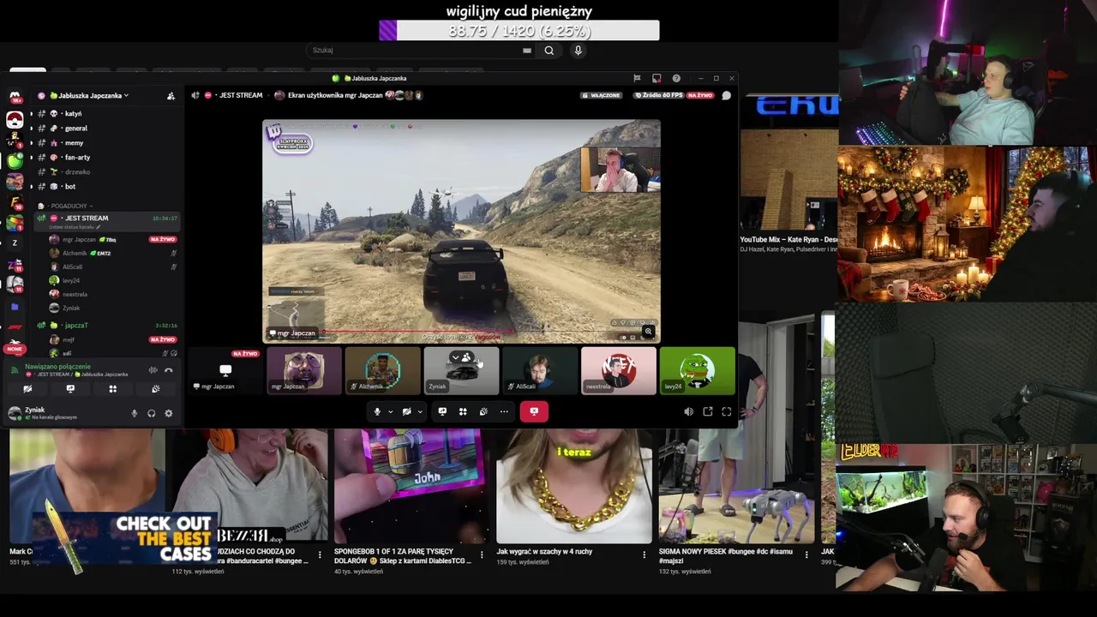Click the Discord inbox icon in title bar
1097x617 pixels.
[x=656, y=78]
